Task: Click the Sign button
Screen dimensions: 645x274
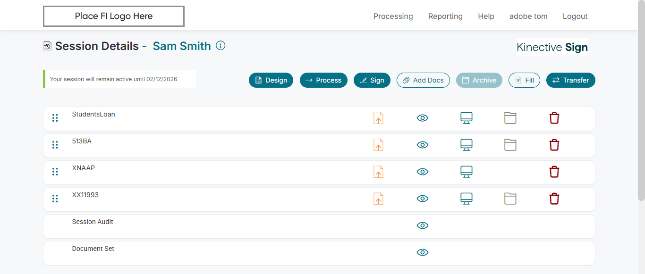Action: (x=372, y=80)
